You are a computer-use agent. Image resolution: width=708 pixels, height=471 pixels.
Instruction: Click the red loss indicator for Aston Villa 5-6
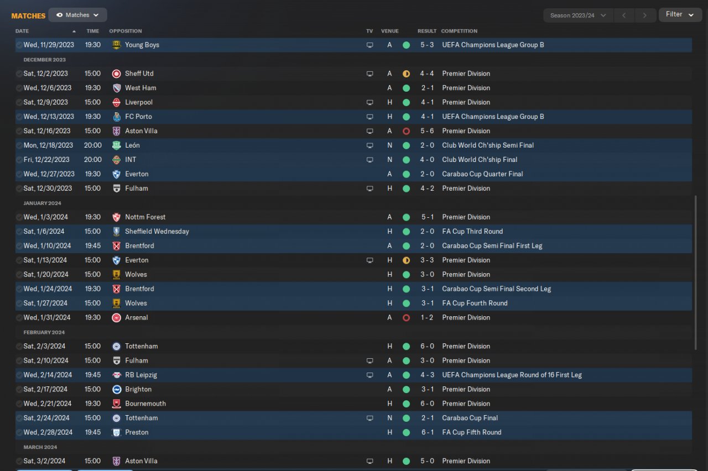[406, 131]
